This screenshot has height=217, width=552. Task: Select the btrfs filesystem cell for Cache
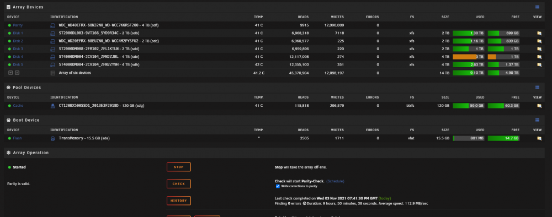(x=410, y=106)
